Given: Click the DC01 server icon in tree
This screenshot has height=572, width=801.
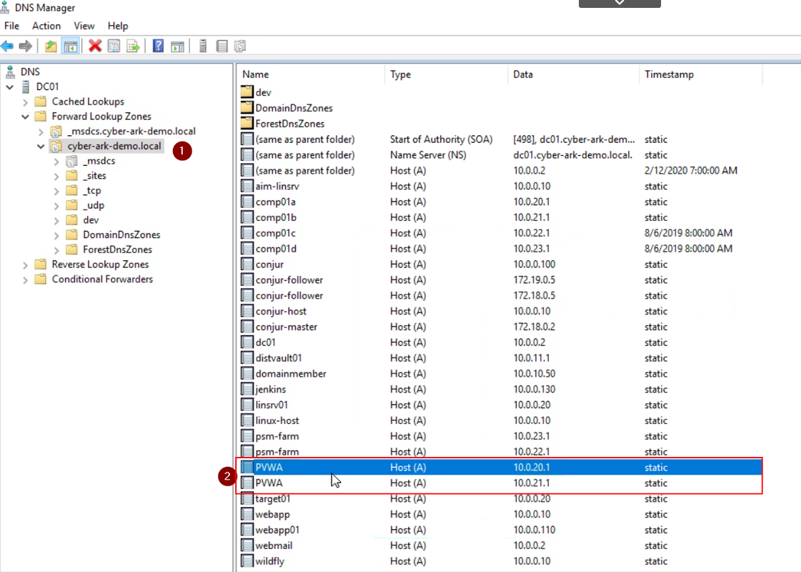Looking at the screenshot, I should point(26,87).
